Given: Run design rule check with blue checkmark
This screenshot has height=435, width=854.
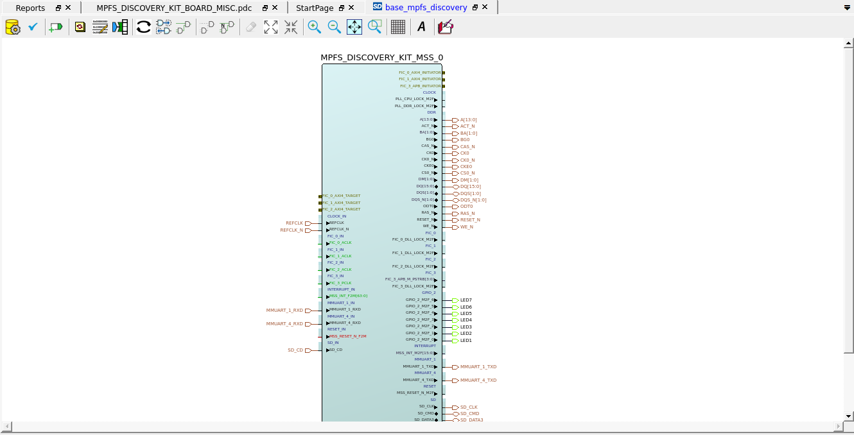Looking at the screenshot, I should coord(33,27).
